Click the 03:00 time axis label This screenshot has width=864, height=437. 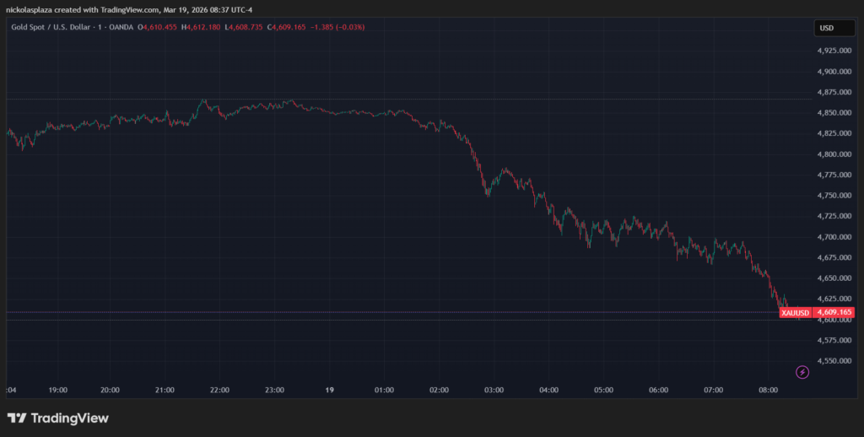494,391
